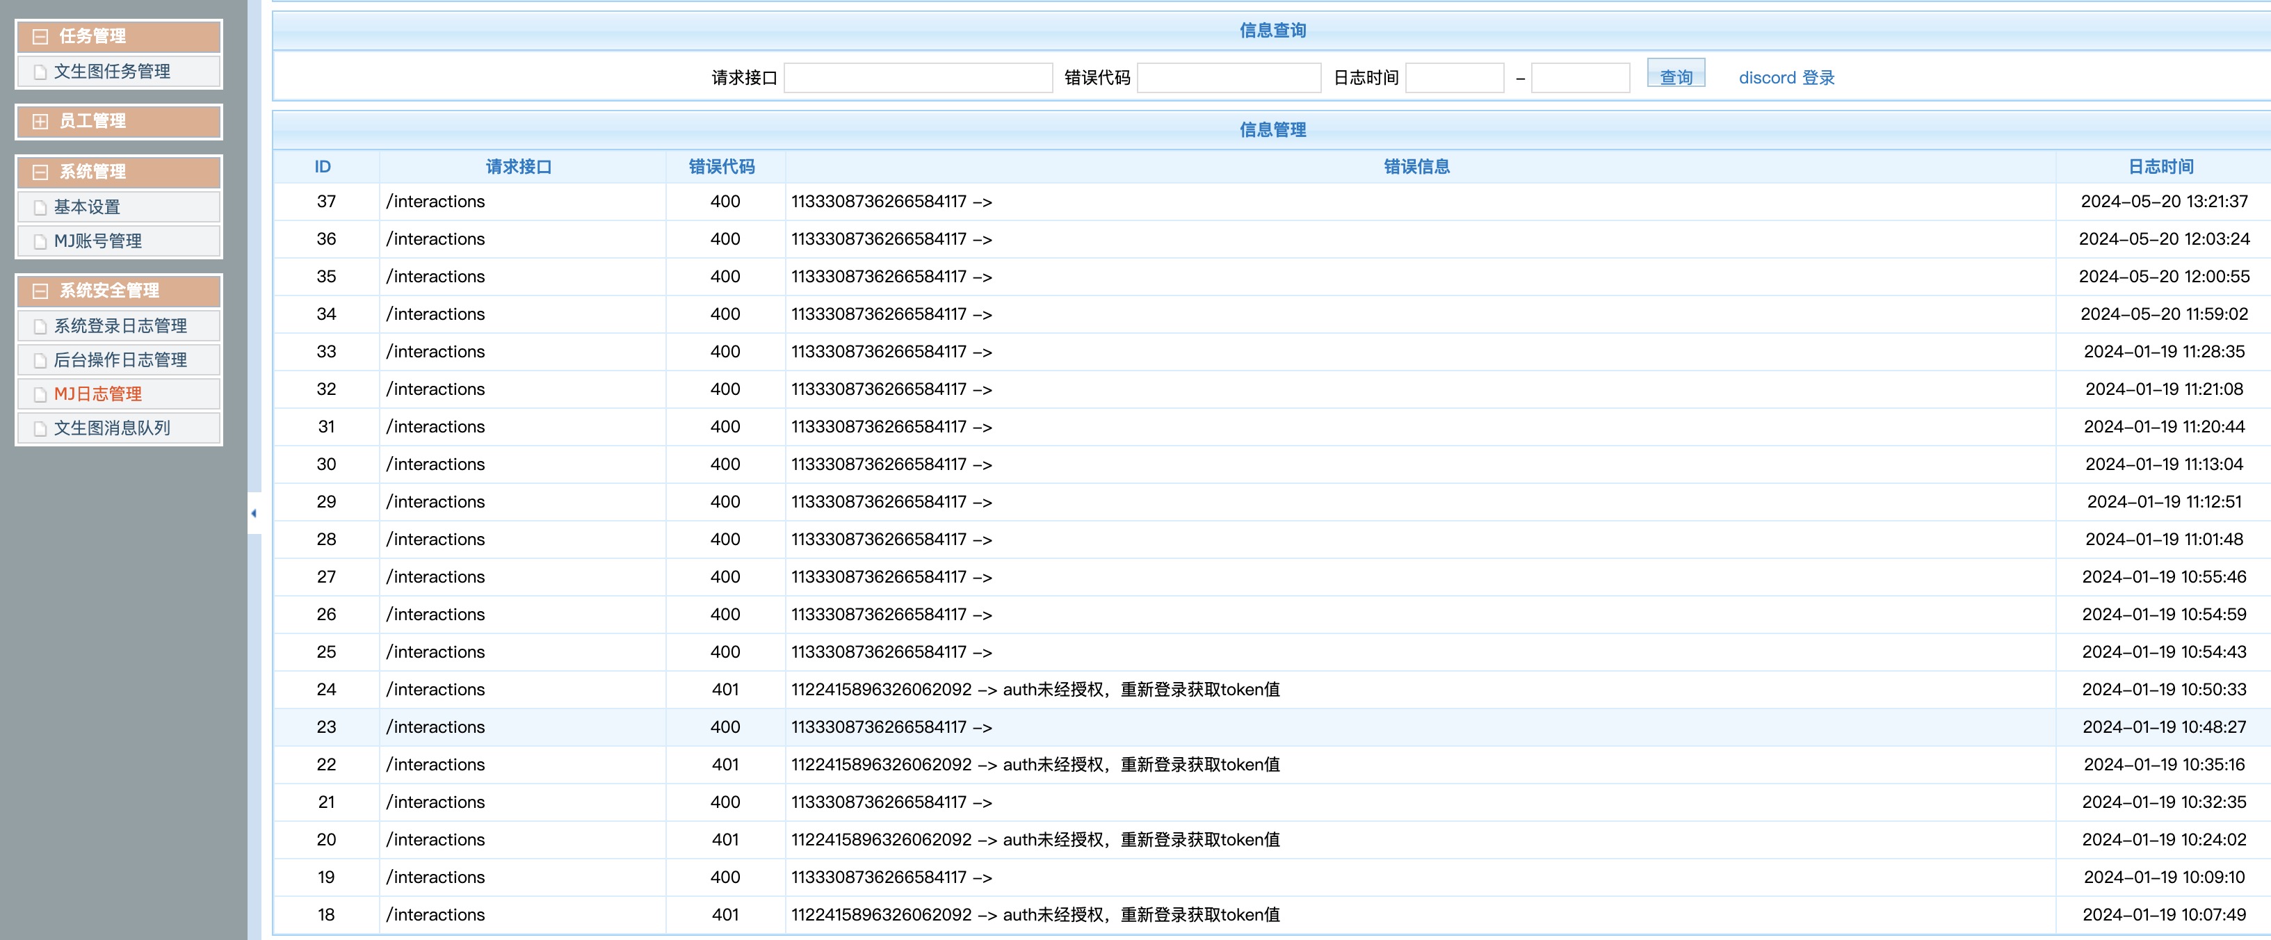
Task: Click the page icon beside 后台操作日志管理
Action: (40, 361)
